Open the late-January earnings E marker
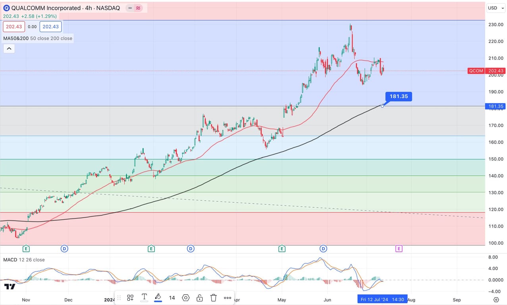The image size is (507, 305). [x=151, y=249]
